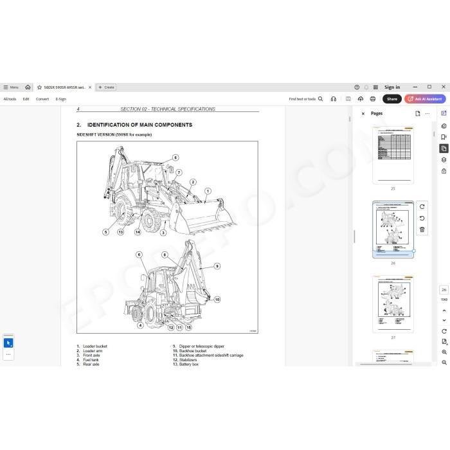Open Ask AI Assistant
Screen dimensions: 450x450
click(425, 99)
